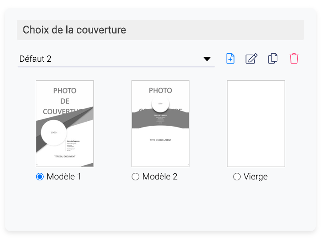Click the edit cover template pencil icon
This screenshot has width=325, height=239.
251,59
